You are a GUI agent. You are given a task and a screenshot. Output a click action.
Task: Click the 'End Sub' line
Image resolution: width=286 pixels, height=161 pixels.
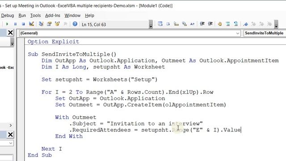coord(40,155)
